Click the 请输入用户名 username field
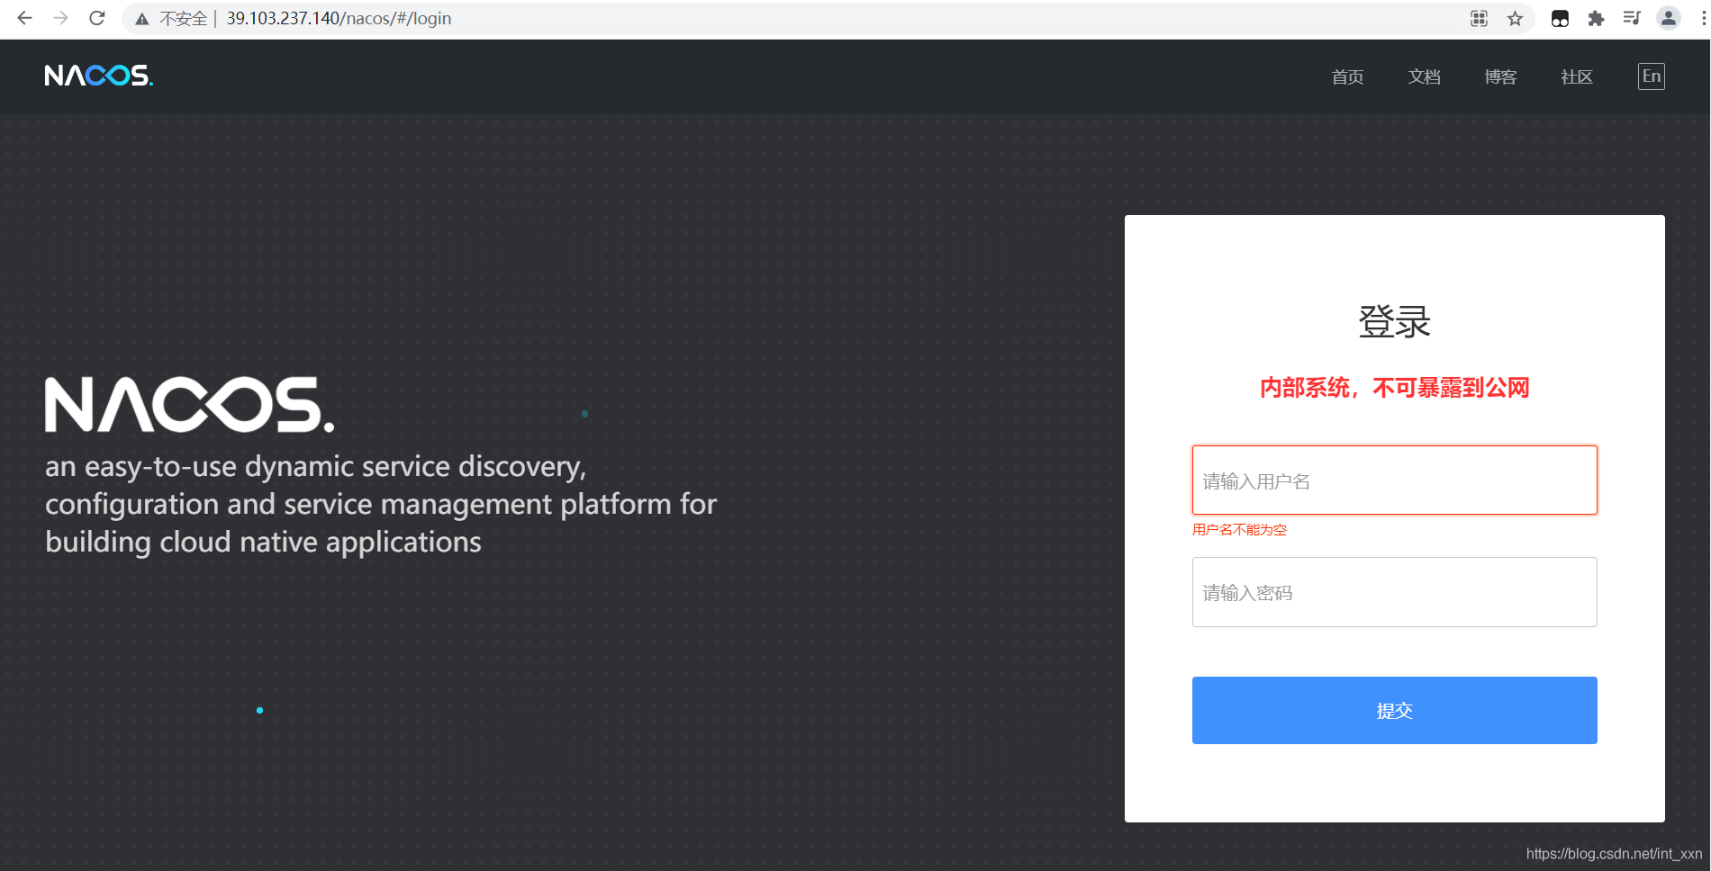 coord(1394,480)
